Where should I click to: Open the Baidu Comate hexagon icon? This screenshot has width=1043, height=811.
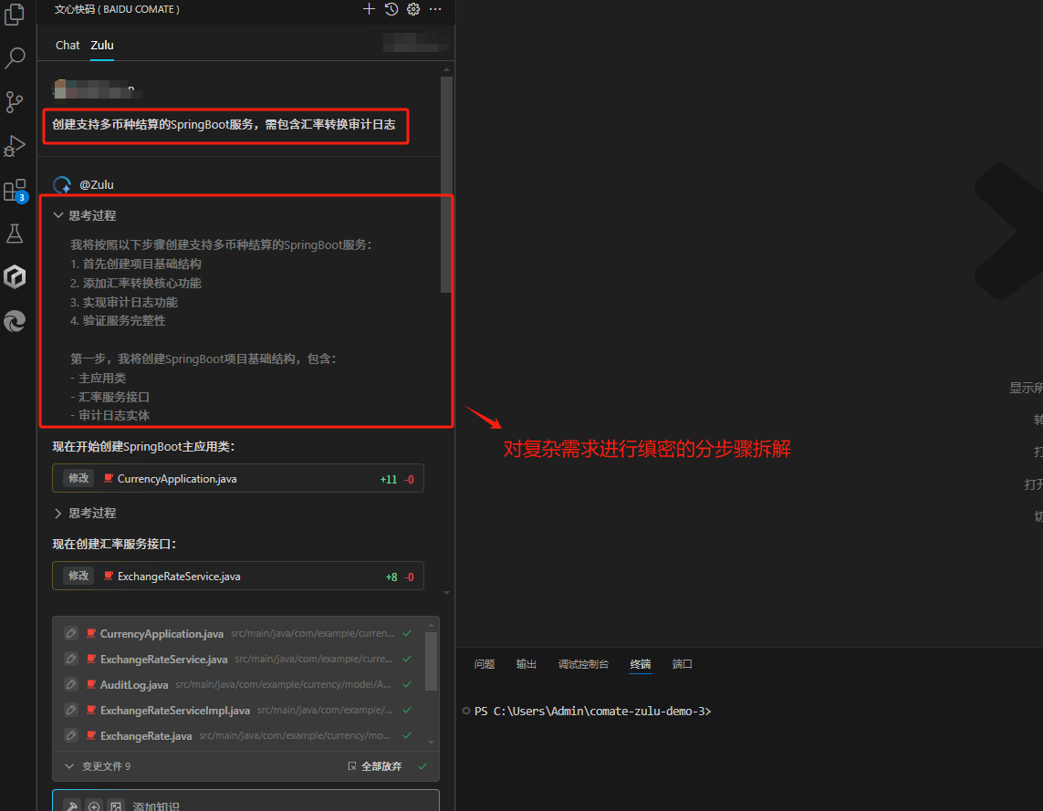15,276
